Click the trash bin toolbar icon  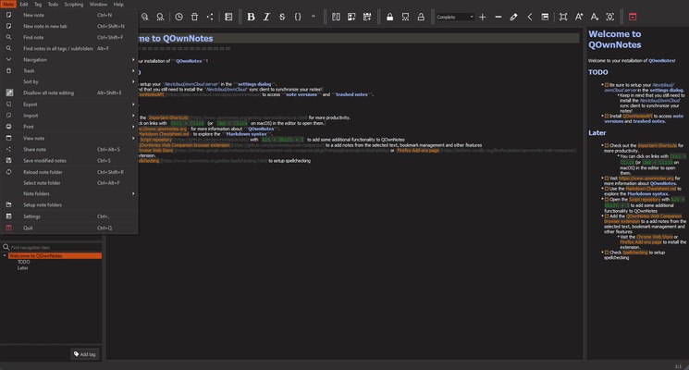click(x=194, y=17)
